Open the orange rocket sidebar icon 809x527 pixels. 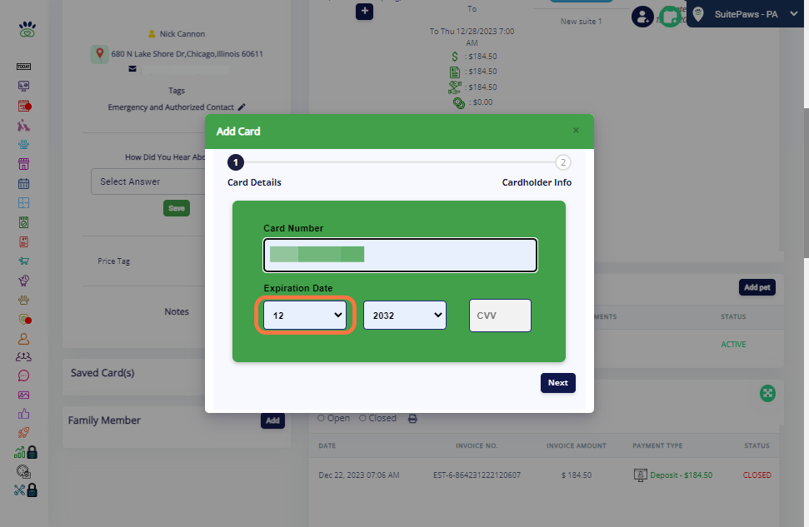23,433
